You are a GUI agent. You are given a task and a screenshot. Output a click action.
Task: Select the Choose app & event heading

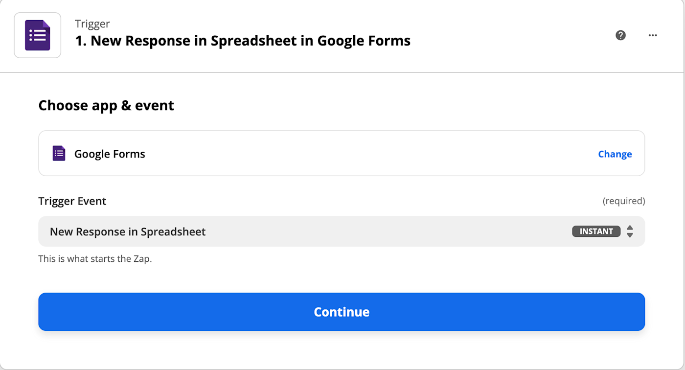coord(106,105)
